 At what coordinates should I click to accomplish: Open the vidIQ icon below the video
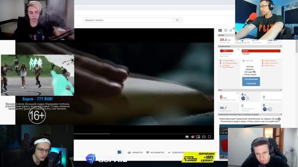pyautogui.click(x=120, y=152)
